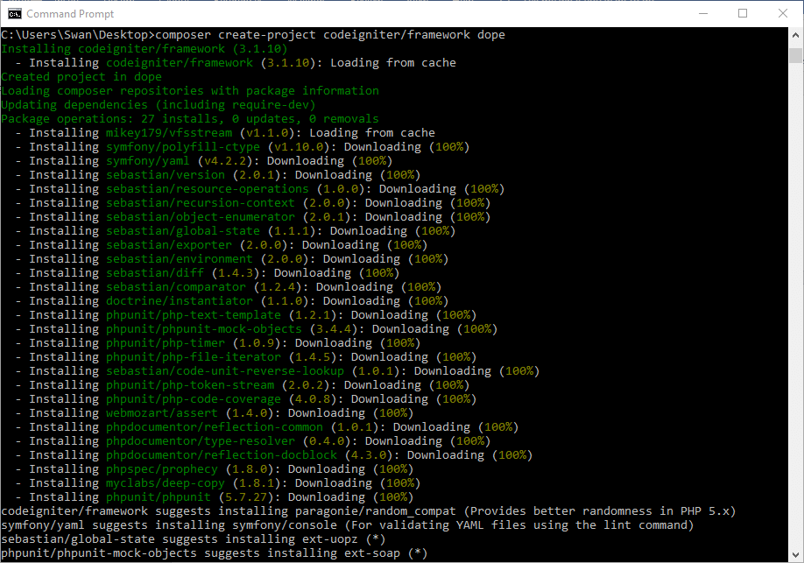Click the Command Prompt title text

(x=70, y=14)
